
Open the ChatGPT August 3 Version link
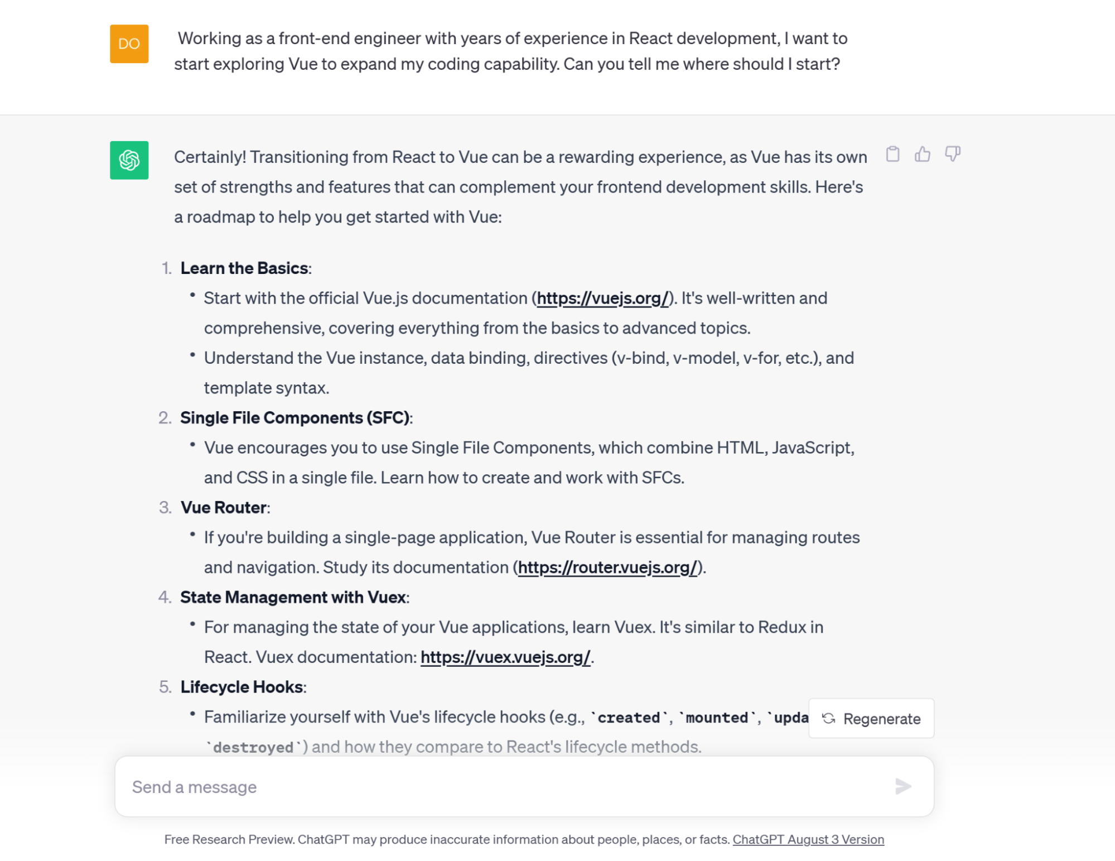click(x=808, y=839)
